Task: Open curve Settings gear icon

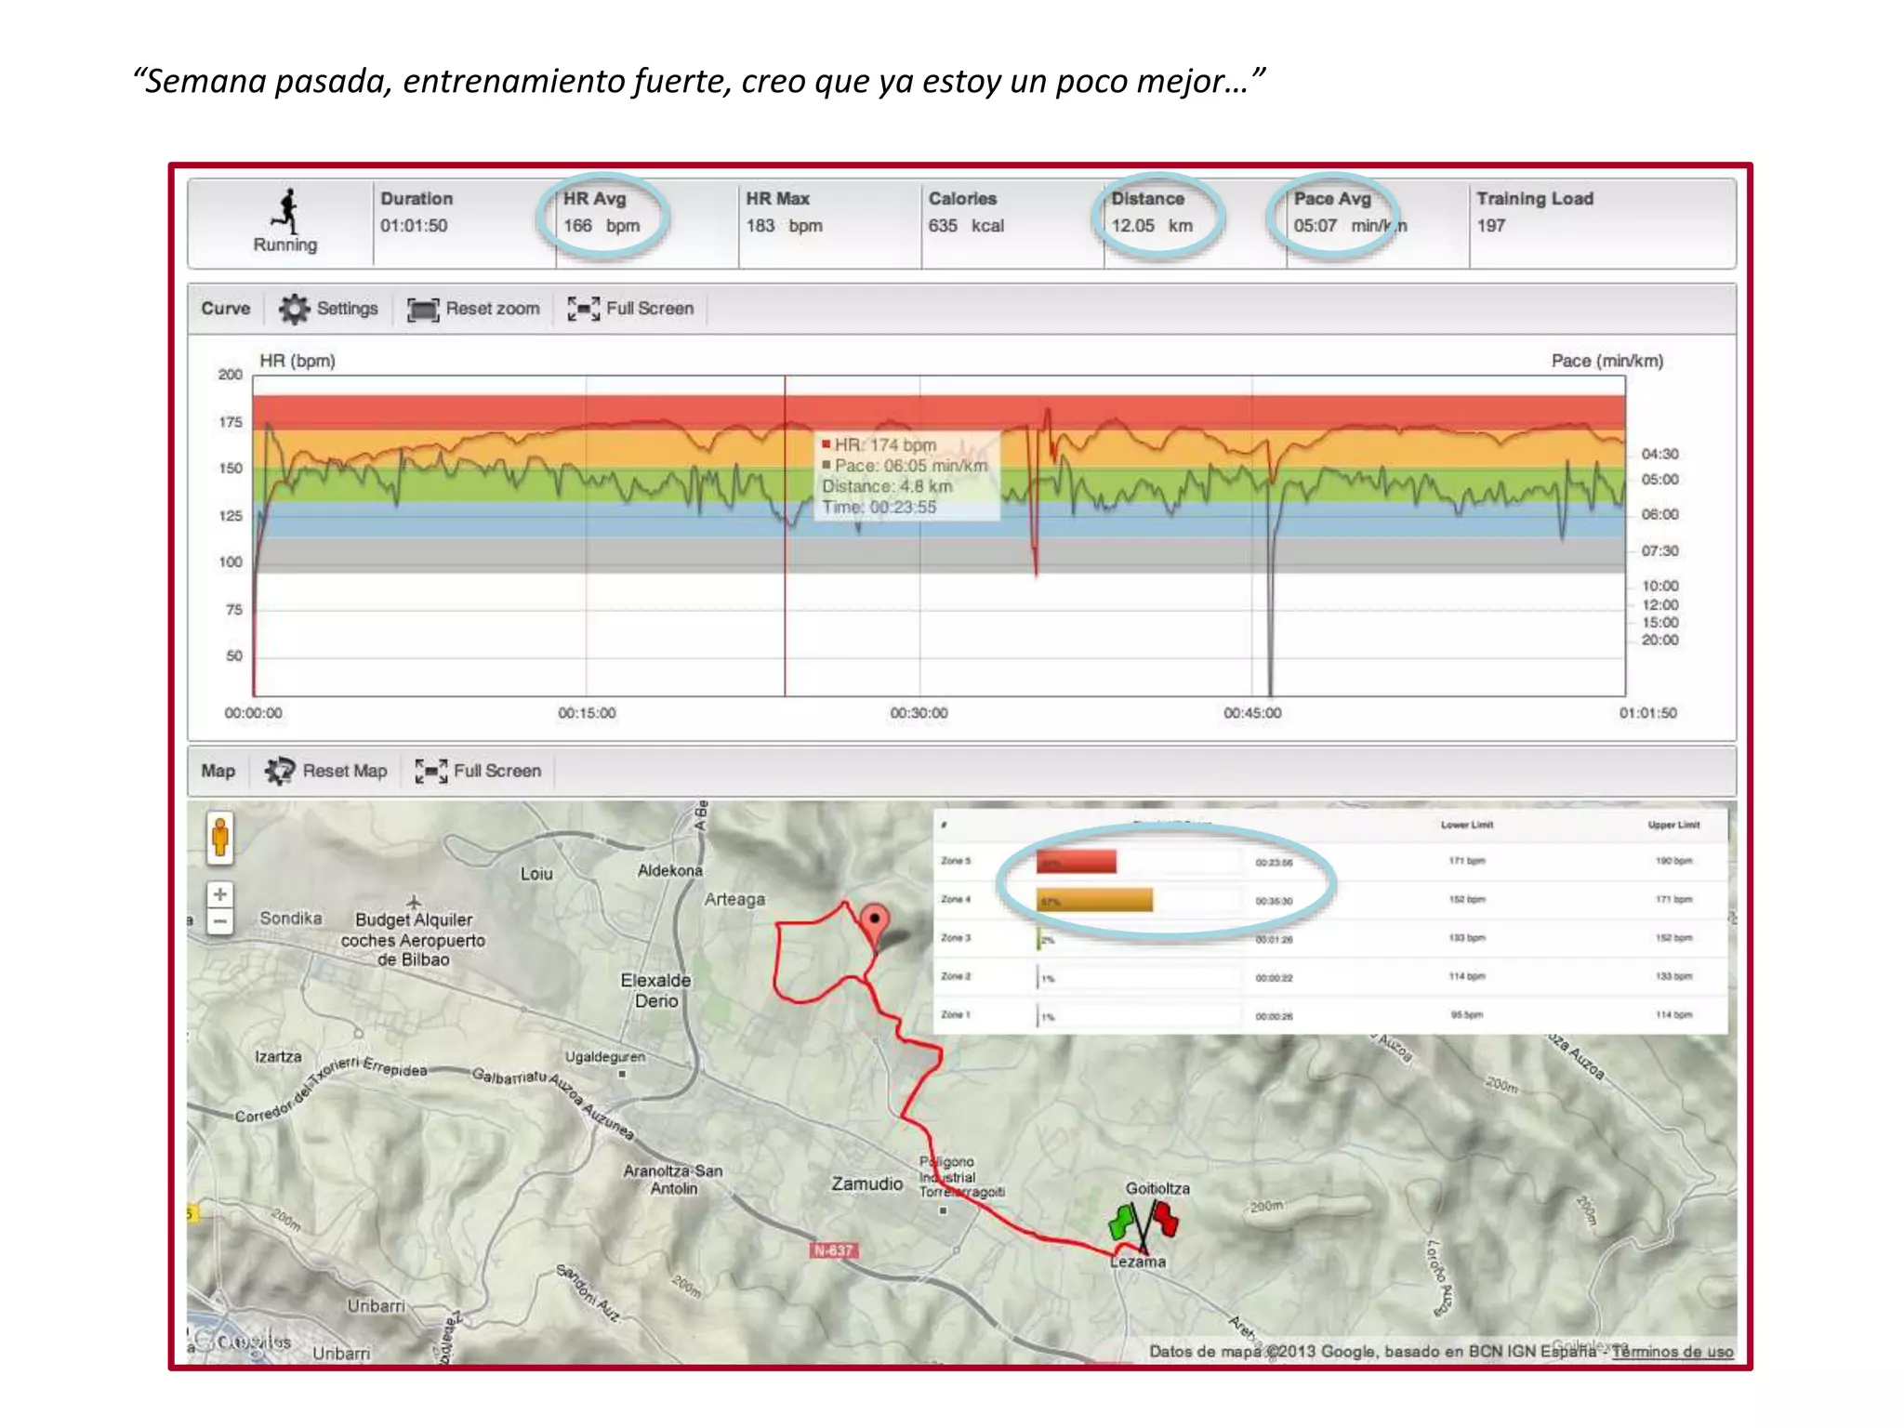Action: [294, 309]
